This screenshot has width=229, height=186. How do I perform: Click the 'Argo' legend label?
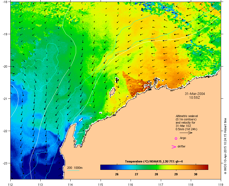183,138
